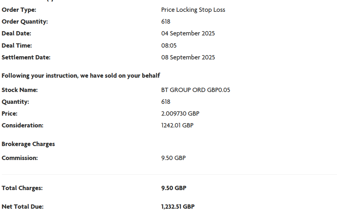Click the price value 2.009730 GBP
337x213 pixels.
tap(180, 113)
